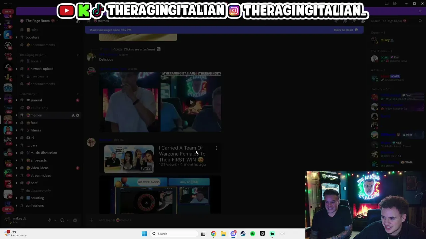Click the notification settings bell icon

coord(345,21)
